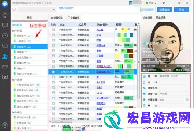Click the blue fish app logo
This screenshot has height=132, width=194.
tap(5, 4)
